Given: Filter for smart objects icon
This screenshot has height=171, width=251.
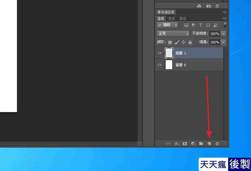Looking at the screenshot, I should [x=215, y=25].
